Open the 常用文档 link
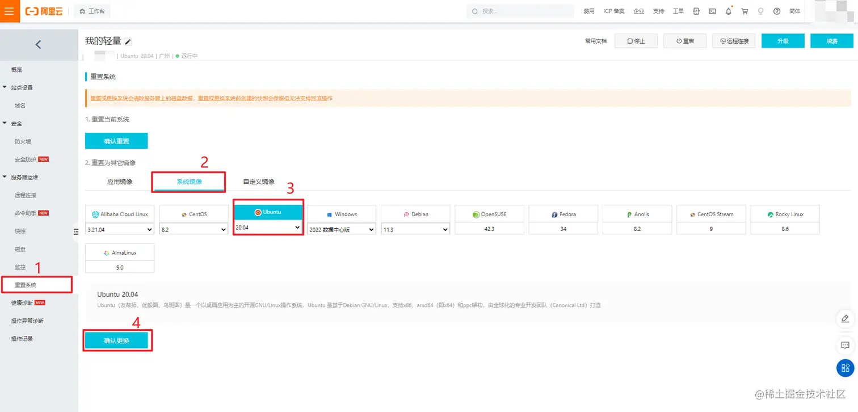The image size is (858, 412). (x=596, y=41)
